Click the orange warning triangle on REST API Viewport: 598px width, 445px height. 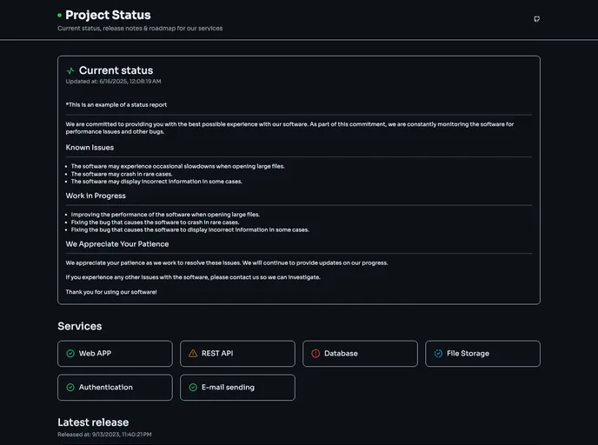point(193,354)
